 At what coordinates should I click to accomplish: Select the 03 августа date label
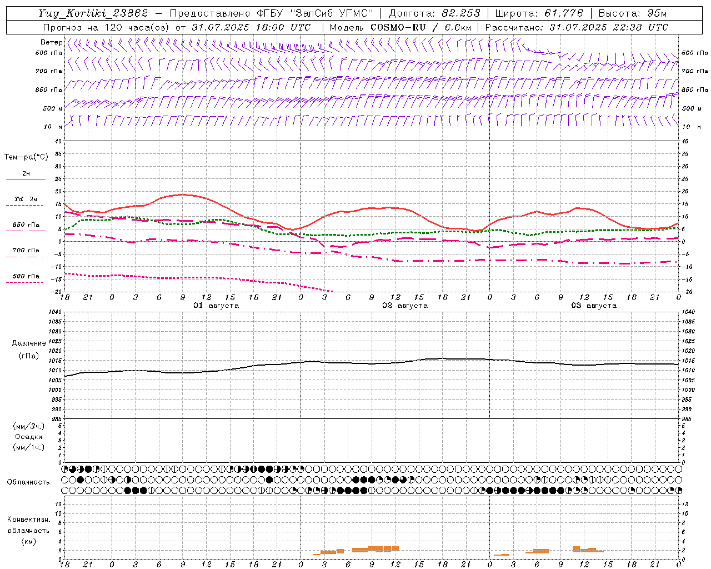pyautogui.click(x=594, y=306)
